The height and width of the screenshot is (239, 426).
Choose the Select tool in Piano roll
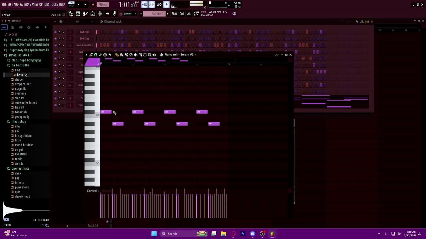[x=145, y=55]
